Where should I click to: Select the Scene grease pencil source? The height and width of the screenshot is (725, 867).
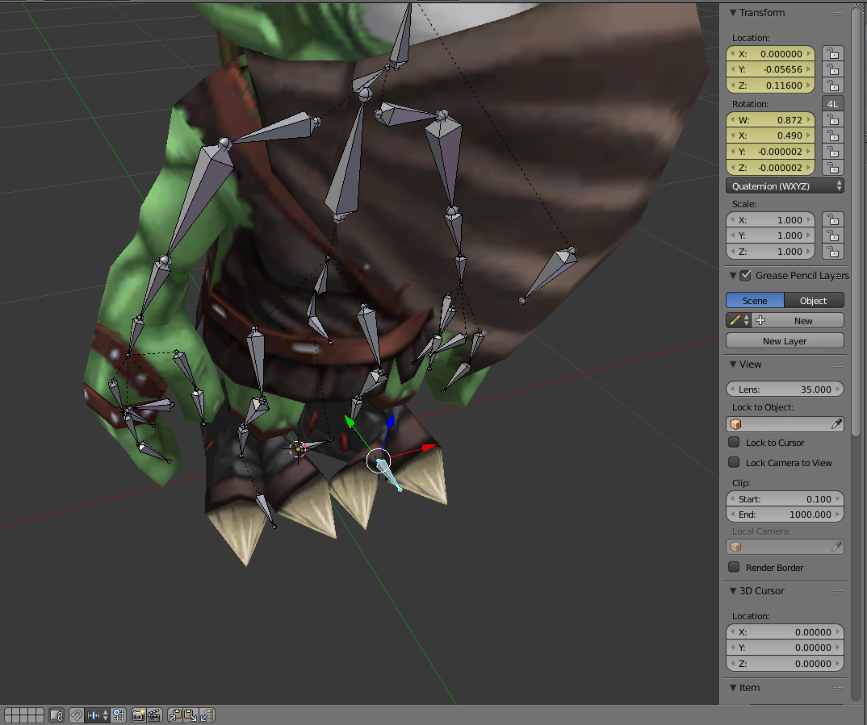(755, 300)
